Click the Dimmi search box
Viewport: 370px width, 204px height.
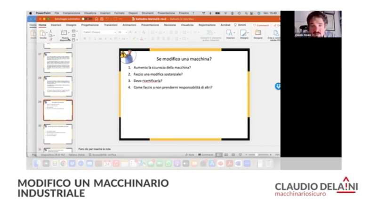(240, 25)
